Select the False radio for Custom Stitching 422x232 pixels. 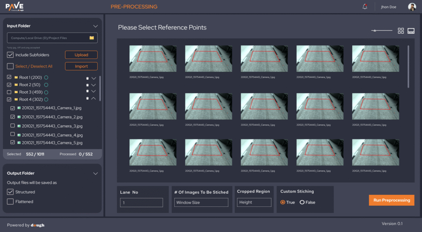(x=302, y=202)
